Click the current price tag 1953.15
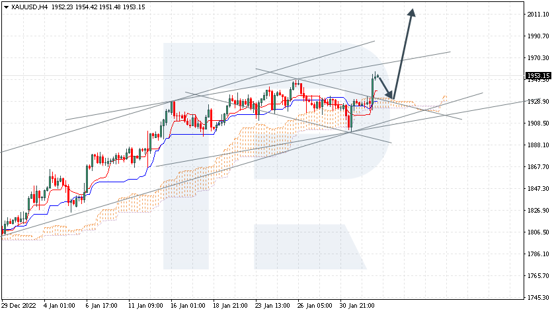The width and height of the screenshot is (554, 313). [538, 76]
